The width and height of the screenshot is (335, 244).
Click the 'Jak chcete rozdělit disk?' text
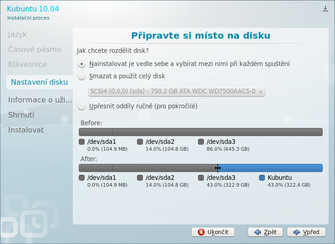point(112,51)
